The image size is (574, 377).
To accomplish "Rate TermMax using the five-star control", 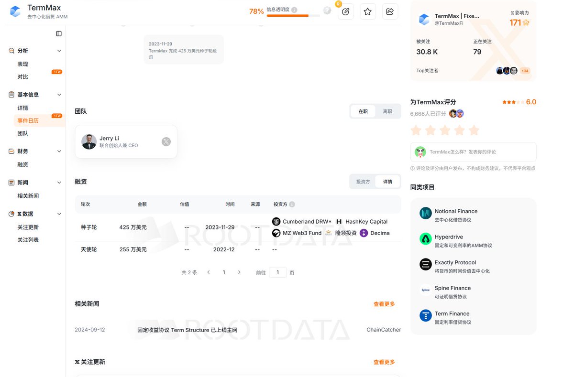I will 444,129.
